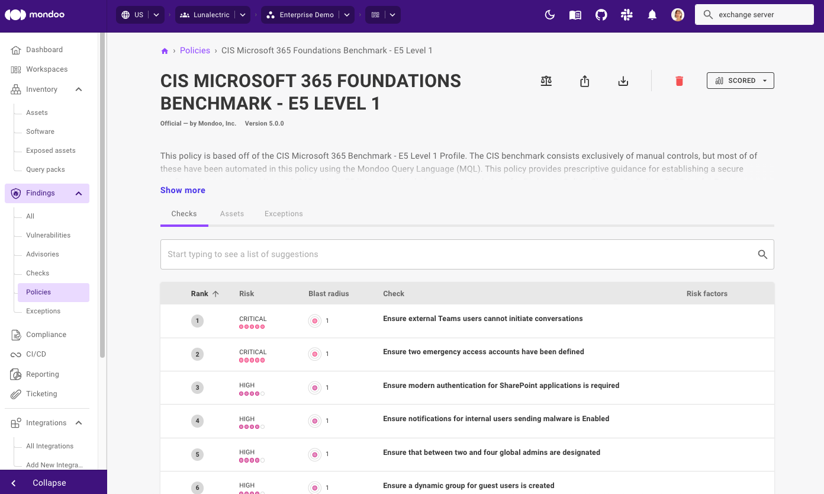This screenshot has width=824, height=494.
Task: Click in the checks suggestion search field
Action: [x=414, y=254]
